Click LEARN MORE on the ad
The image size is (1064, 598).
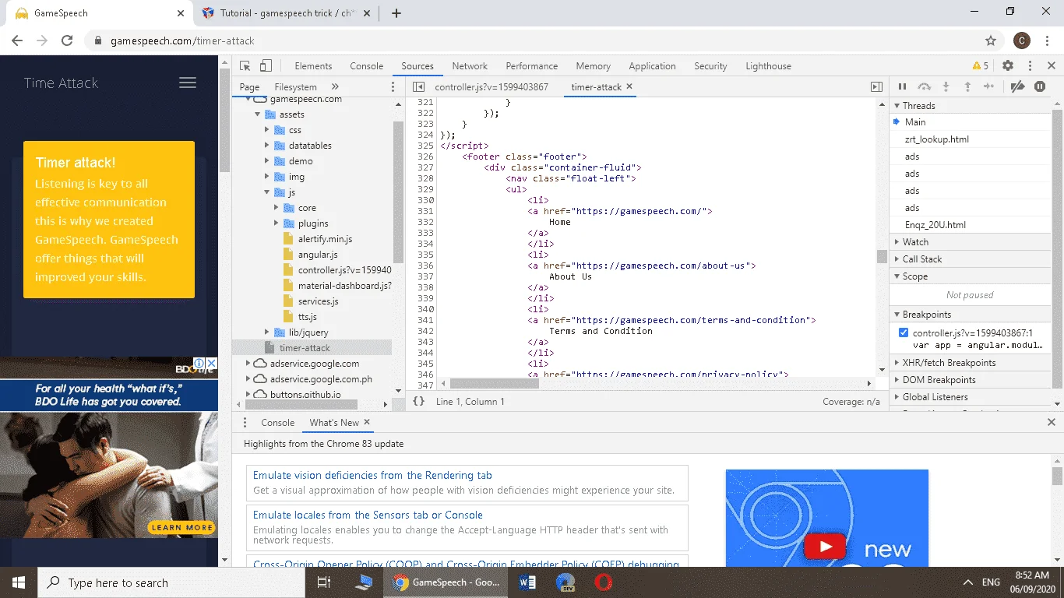point(182,527)
